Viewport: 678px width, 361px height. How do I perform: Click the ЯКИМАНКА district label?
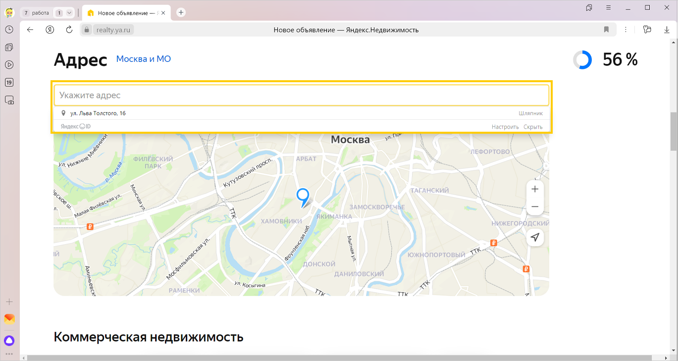pos(334,216)
